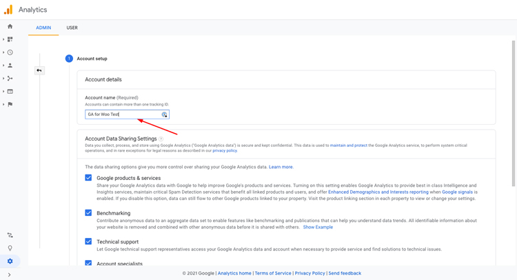
Task: Toggle the Benchmarking checkbox
Action: [88, 213]
